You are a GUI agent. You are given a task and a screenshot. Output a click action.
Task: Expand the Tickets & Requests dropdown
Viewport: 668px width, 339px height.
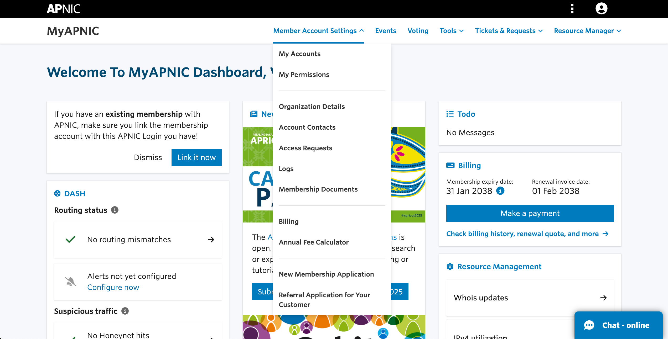[509, 31]
